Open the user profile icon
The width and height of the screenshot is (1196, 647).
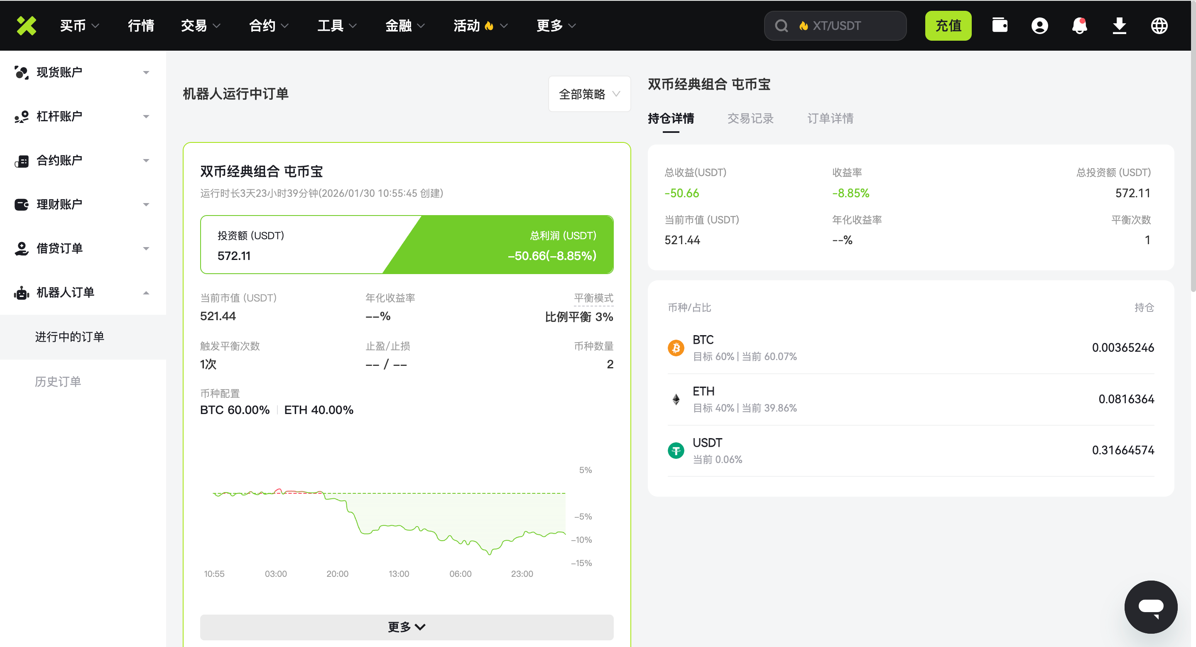coord(1039,25)
